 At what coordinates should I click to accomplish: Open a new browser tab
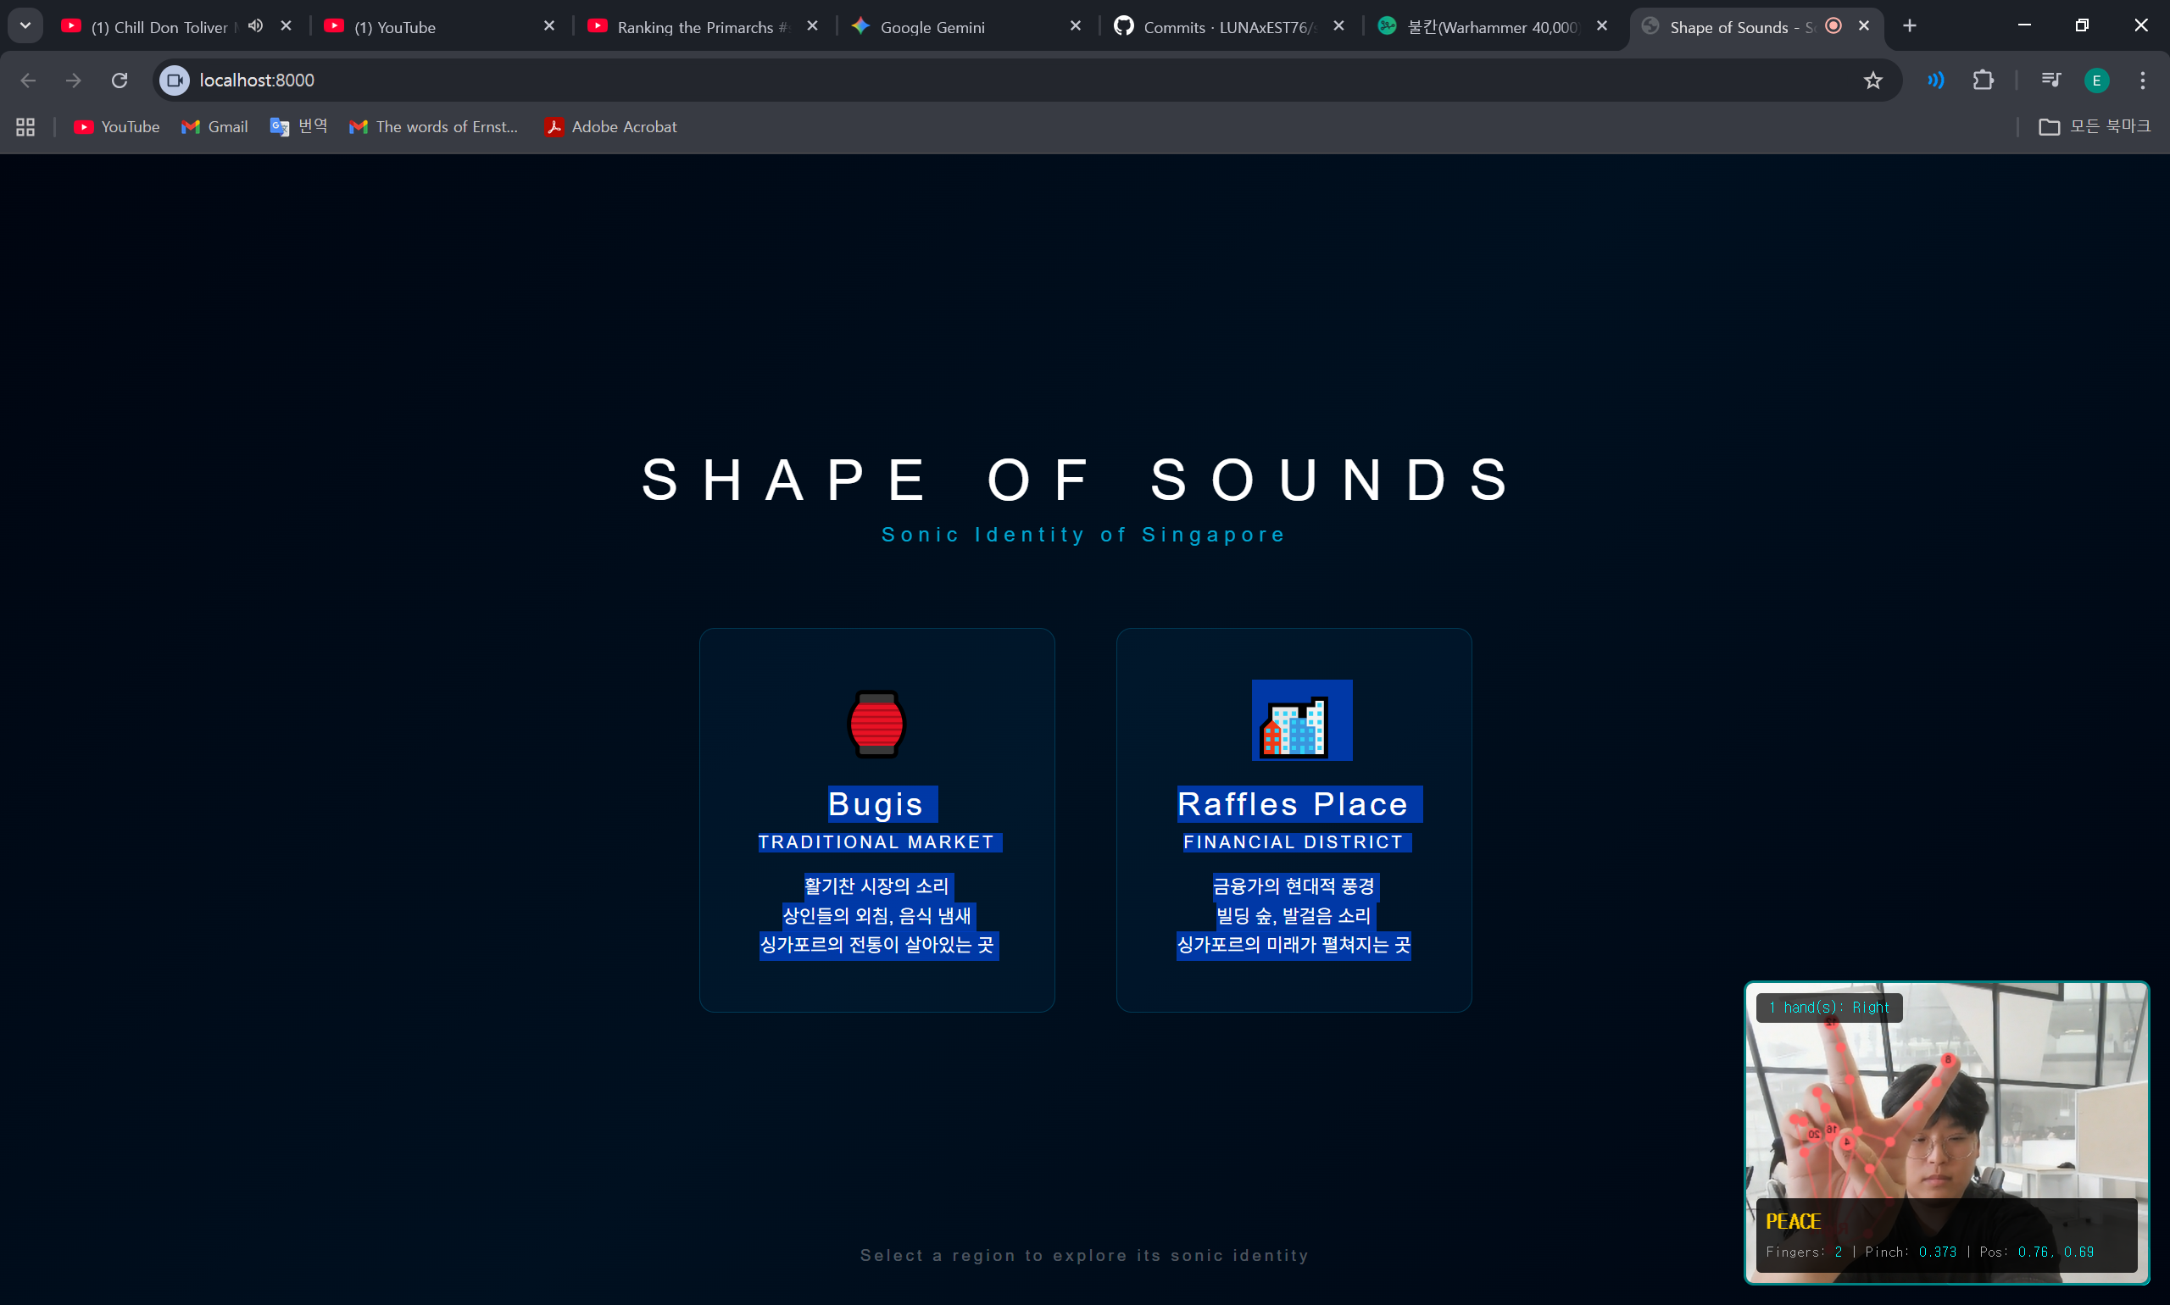point(1909,26)
